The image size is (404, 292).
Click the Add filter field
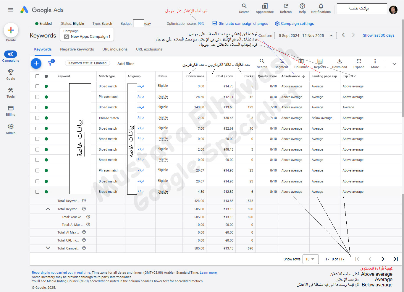pos(126,63)
